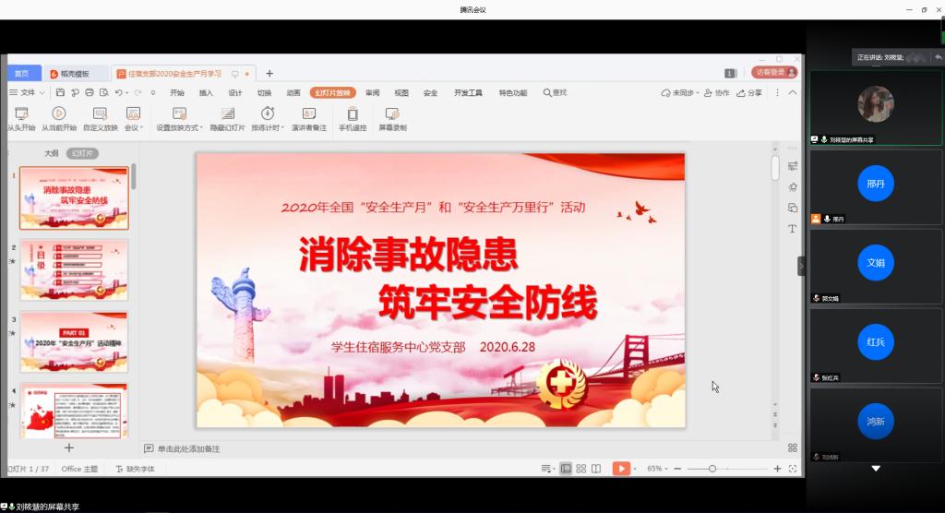Start slideshow with 从当前开始 icon
The image size is (945, 513).
coord(59,113)
